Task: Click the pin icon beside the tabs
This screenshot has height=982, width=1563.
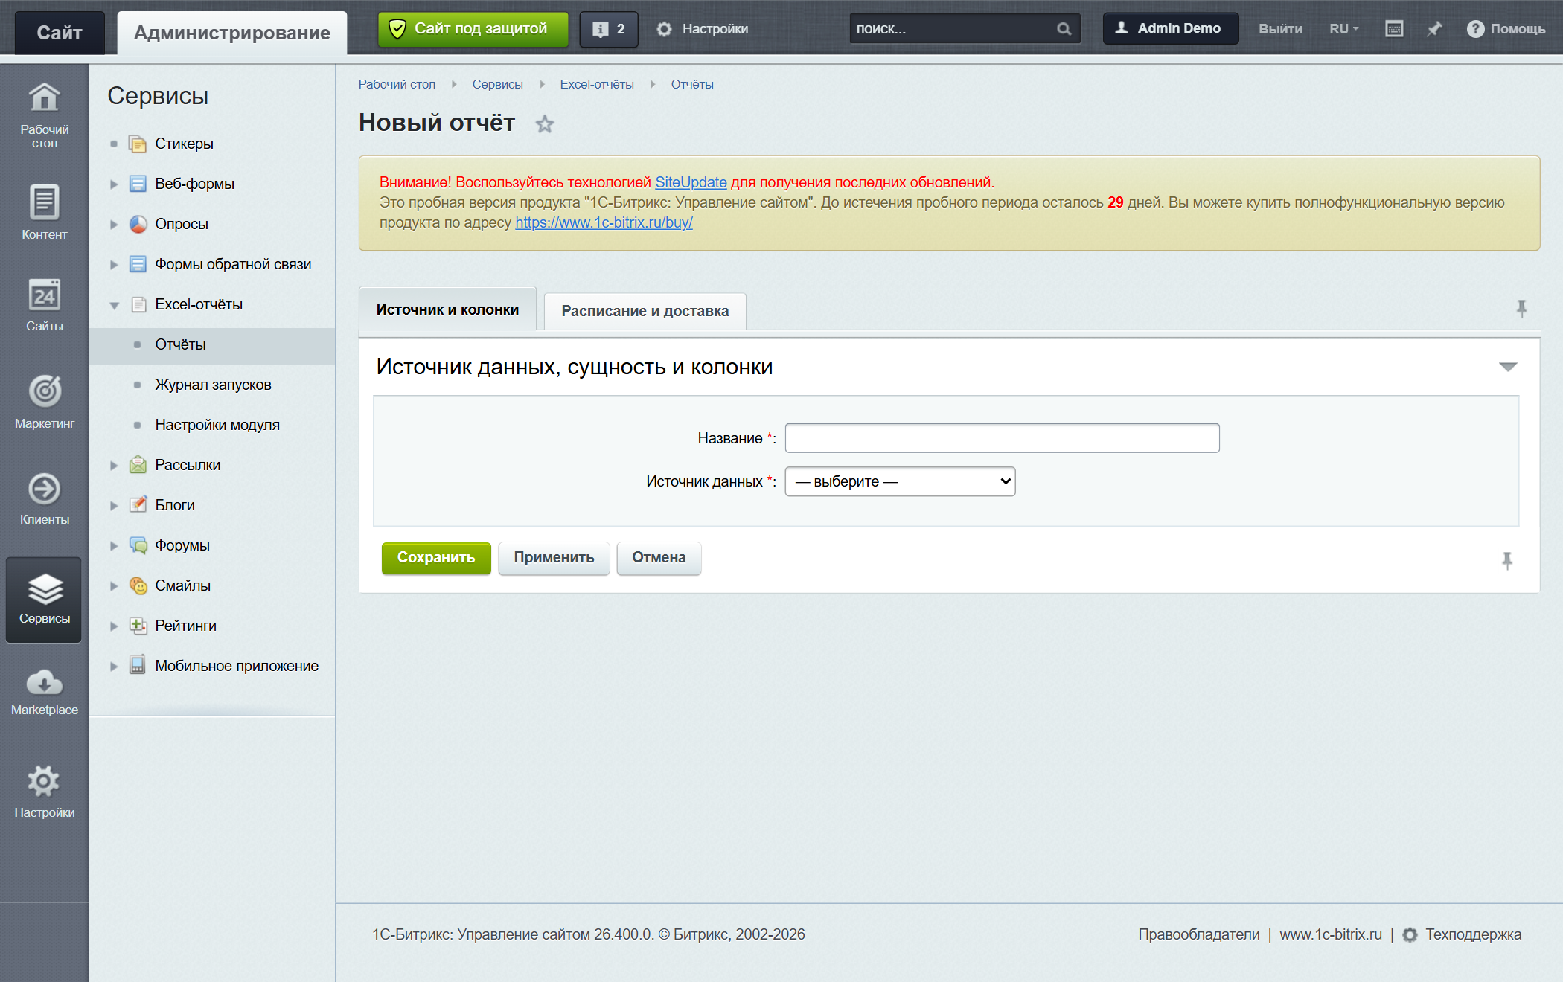Action: tap(1521, 308)
